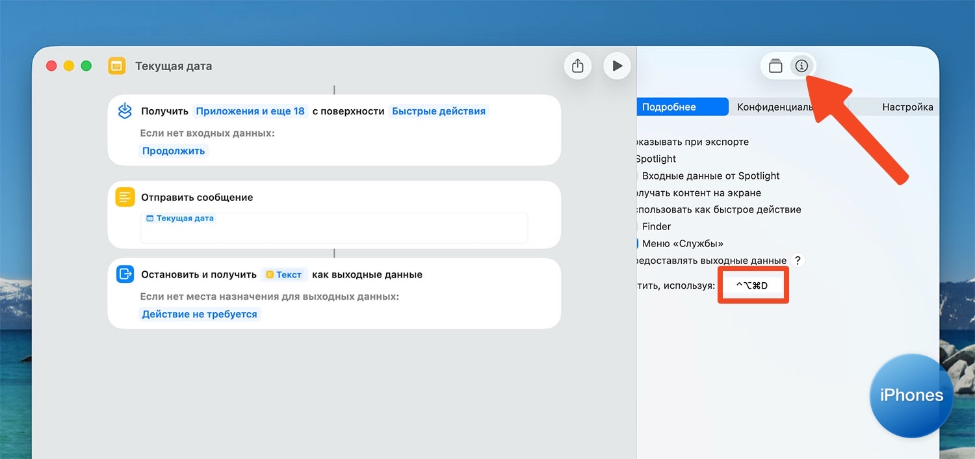
Task: Click the keyboard shortcut field '^⌥⌘D'
Action: tap(752, 285)
